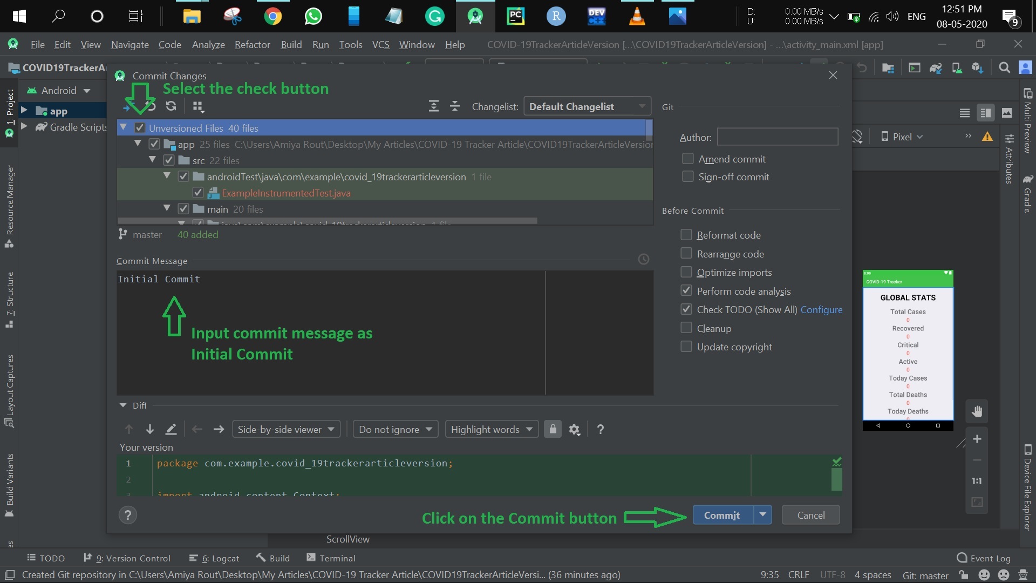Screen dimensions: 1036x583
Task: Expand the Default Changelist dropdown
Action: pos(642,106)
